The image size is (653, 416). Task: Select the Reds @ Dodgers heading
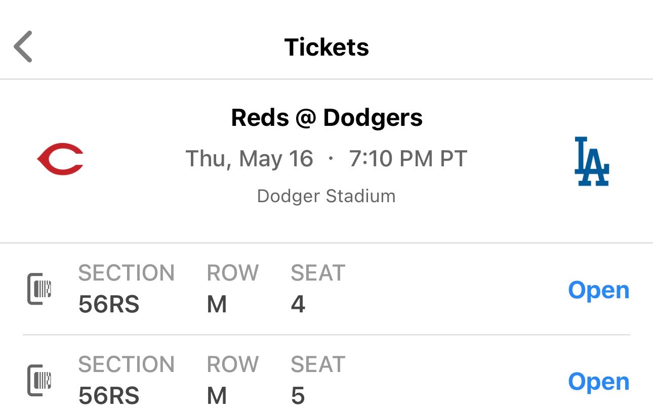[x=327, y=118]
